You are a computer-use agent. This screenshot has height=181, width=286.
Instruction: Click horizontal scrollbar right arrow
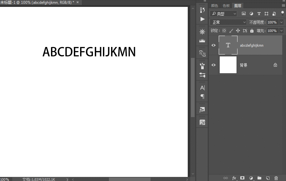[187, 179]
